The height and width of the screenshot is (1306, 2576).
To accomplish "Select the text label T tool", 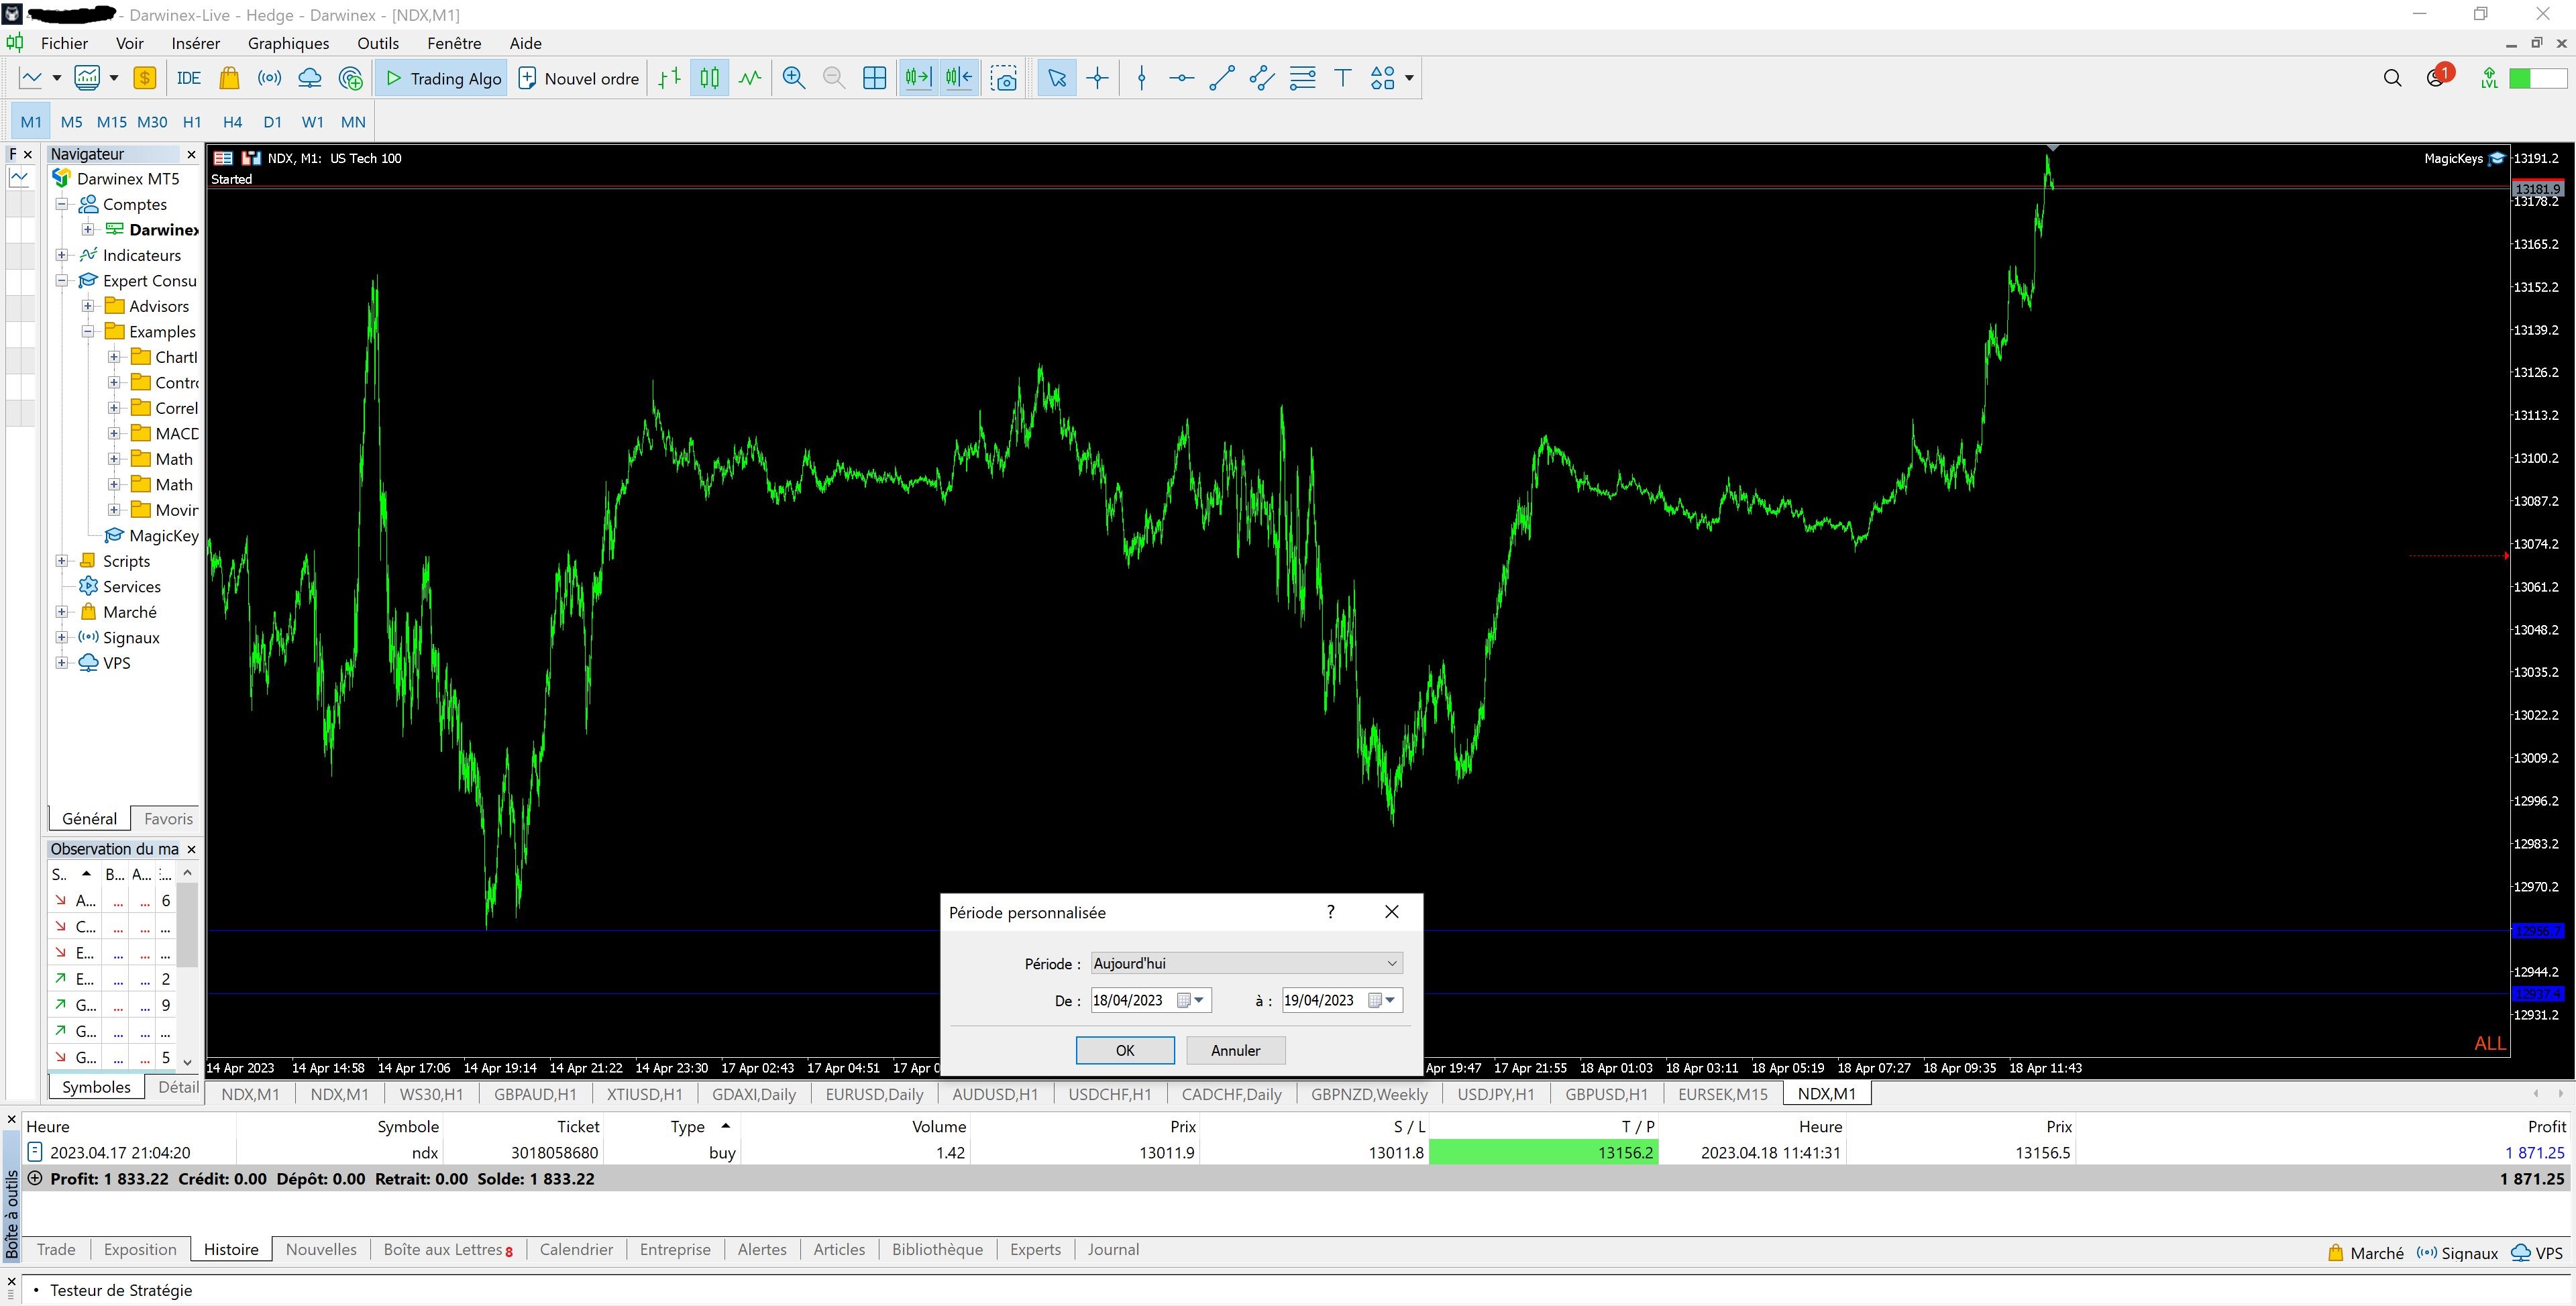I will coord(1343,78).
